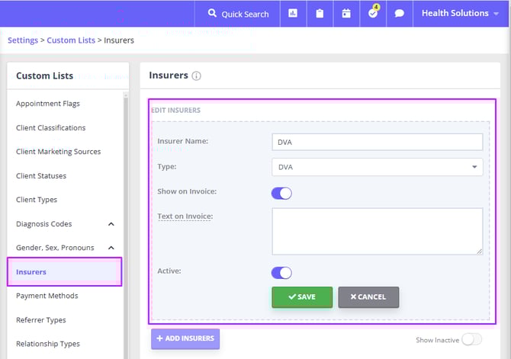Collapse the Diagnosis Codes section chevron

click(111, 224)
